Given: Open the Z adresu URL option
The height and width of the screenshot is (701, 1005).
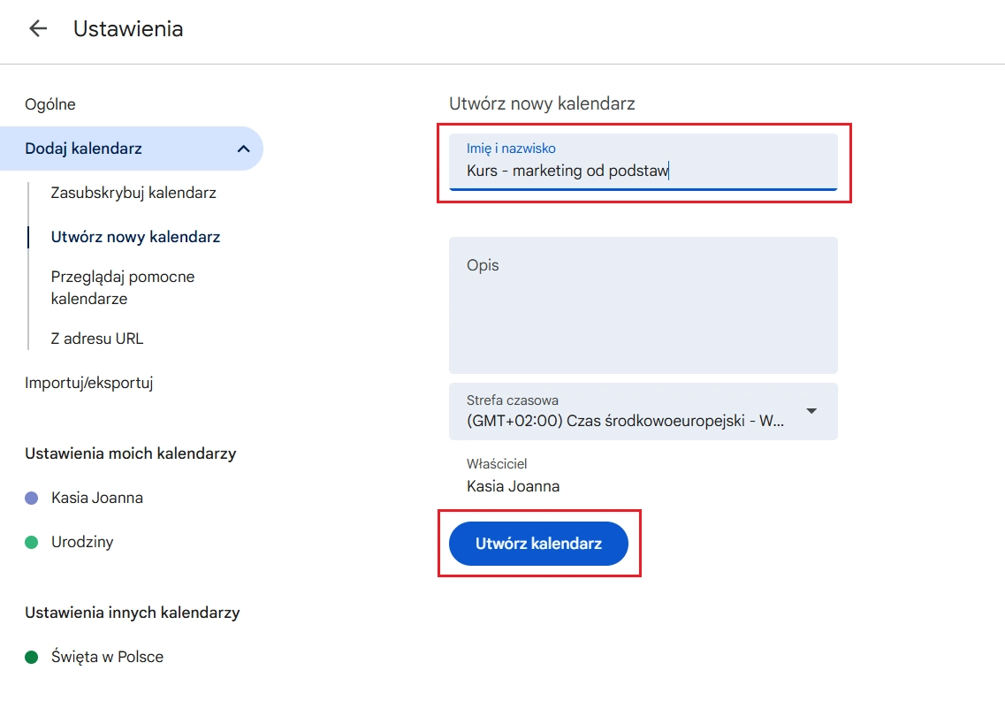Looking at the screenshot, I should click(96, 339).
